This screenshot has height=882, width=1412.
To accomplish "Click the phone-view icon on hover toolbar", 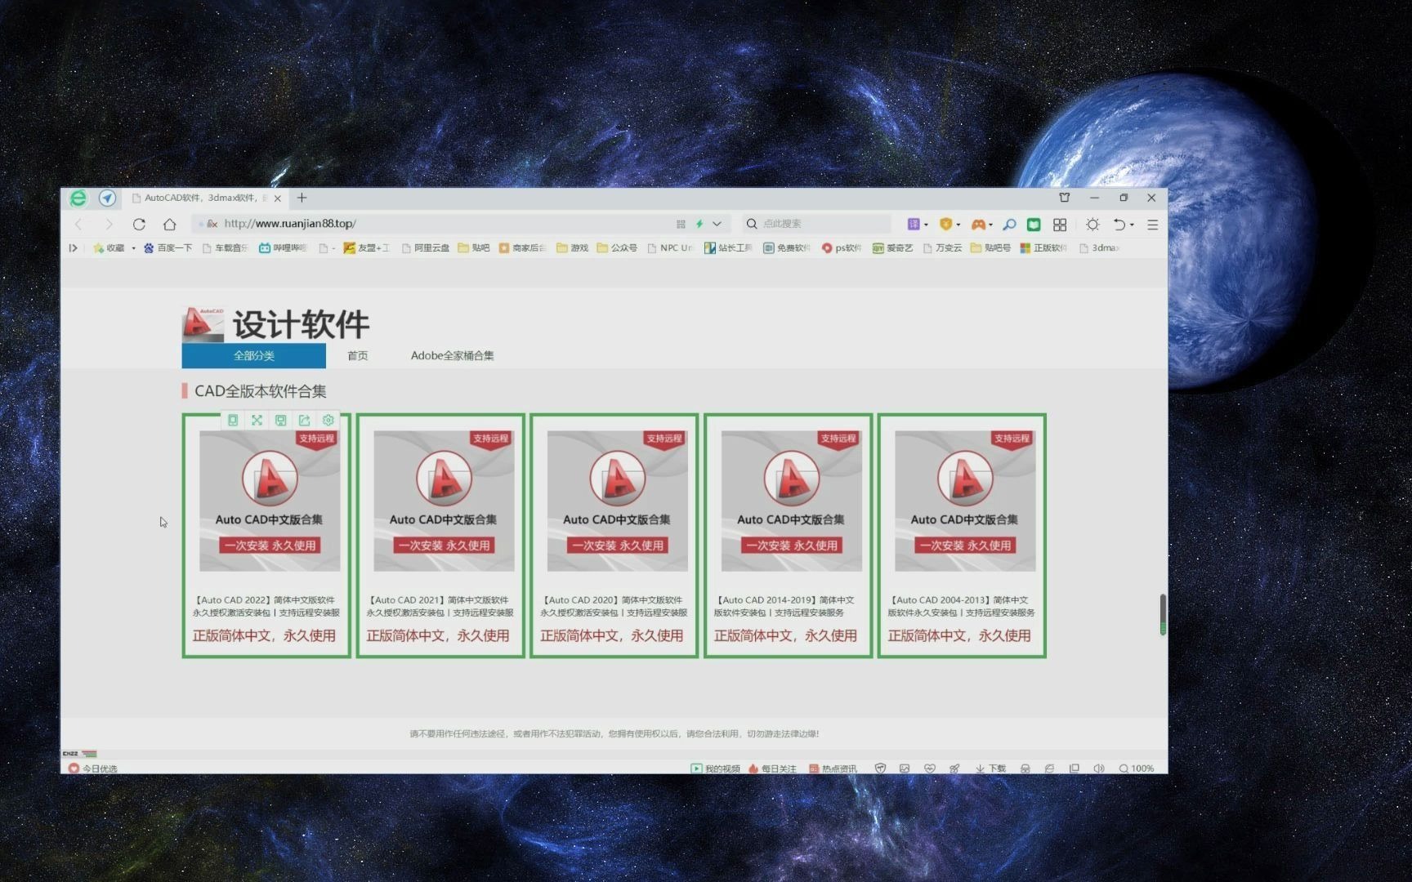I will [x=233, y=420].
